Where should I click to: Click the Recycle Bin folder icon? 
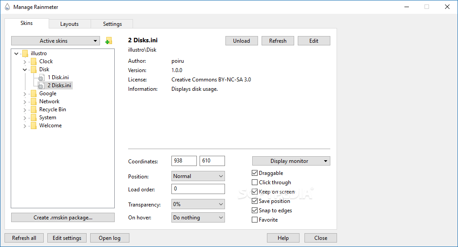[x=33, y=109]
